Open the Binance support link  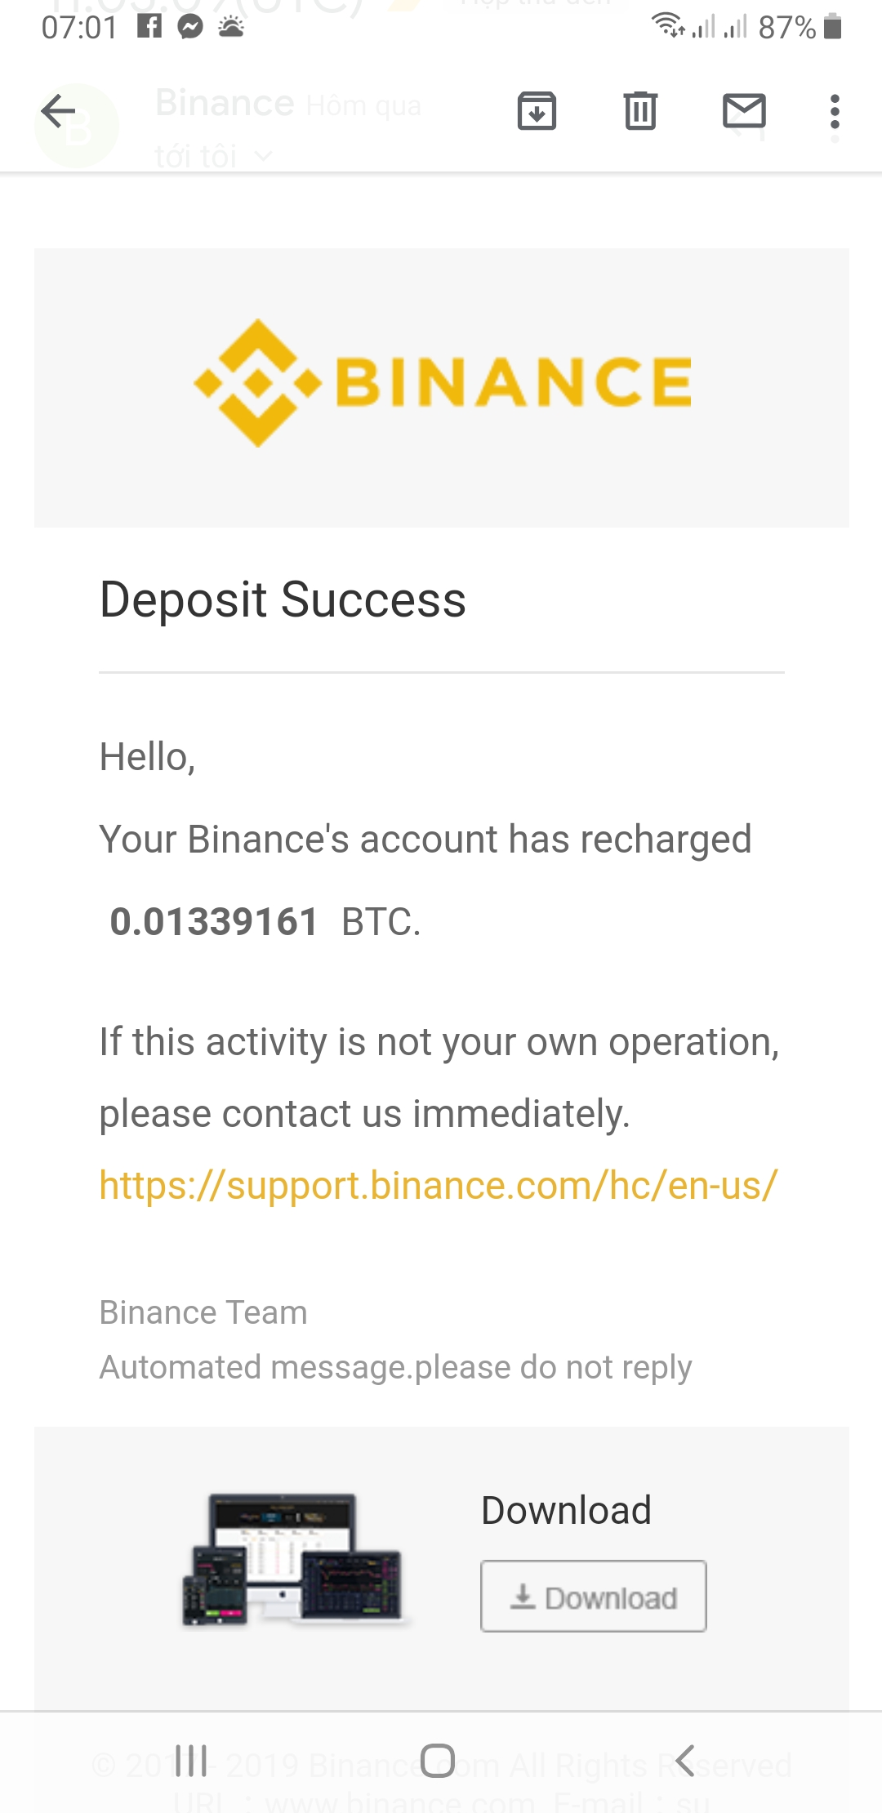[x=438, y=1185]
